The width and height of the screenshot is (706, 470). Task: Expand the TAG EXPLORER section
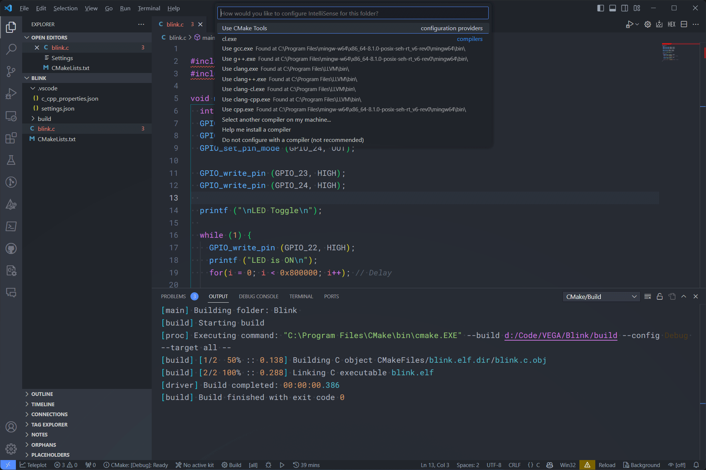point(87,425)
